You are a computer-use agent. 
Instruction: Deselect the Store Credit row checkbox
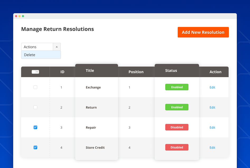pyautogui.click(x=35, y=147)
